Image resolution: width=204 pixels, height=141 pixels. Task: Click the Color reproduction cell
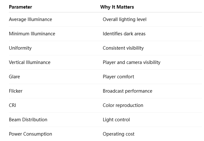tap(123, 105)
